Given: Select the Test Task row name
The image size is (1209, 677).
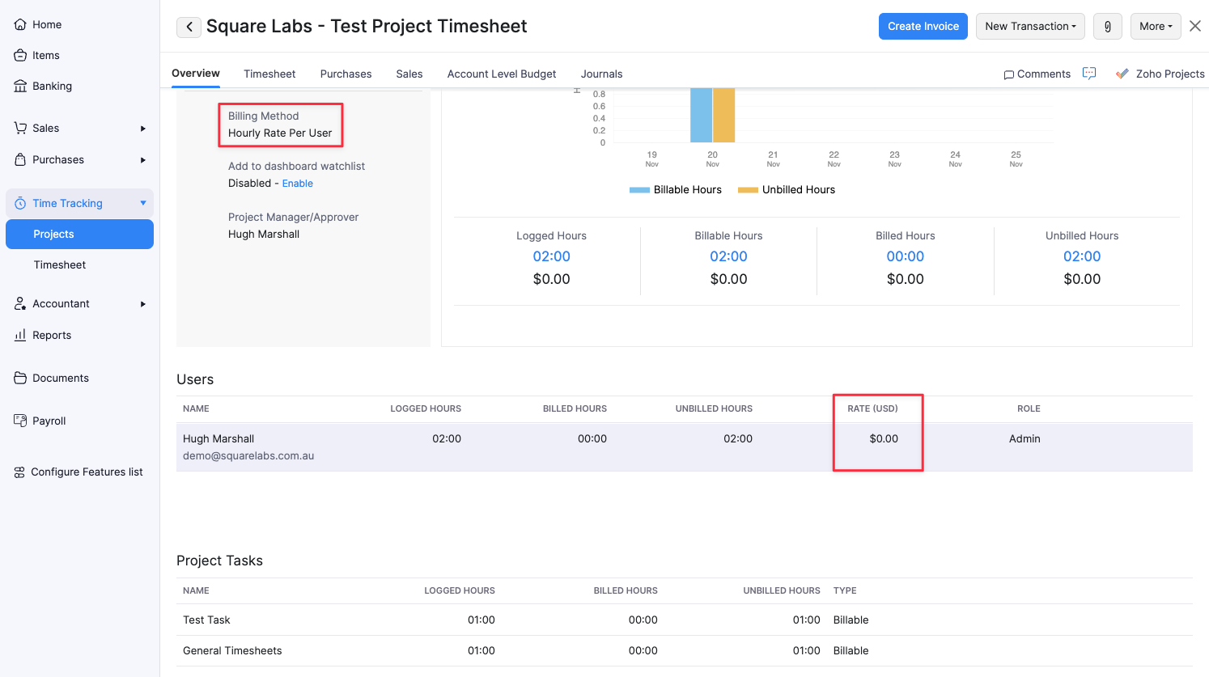Looking at the screenshot, I should click(206, 620).
